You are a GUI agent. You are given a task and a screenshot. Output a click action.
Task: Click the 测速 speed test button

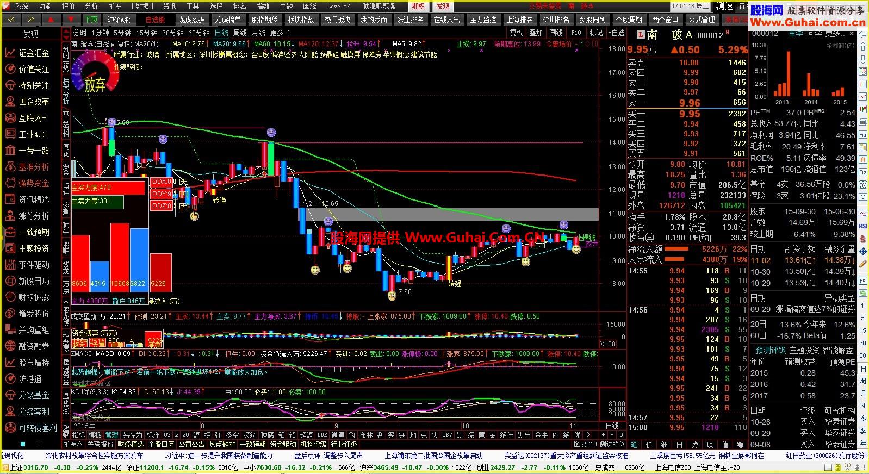click(x=724, y=6)
